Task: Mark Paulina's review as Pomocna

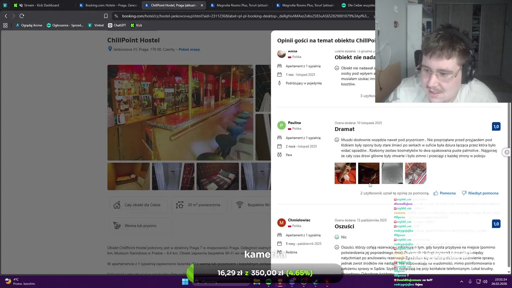Action: [x=444, y=193]
